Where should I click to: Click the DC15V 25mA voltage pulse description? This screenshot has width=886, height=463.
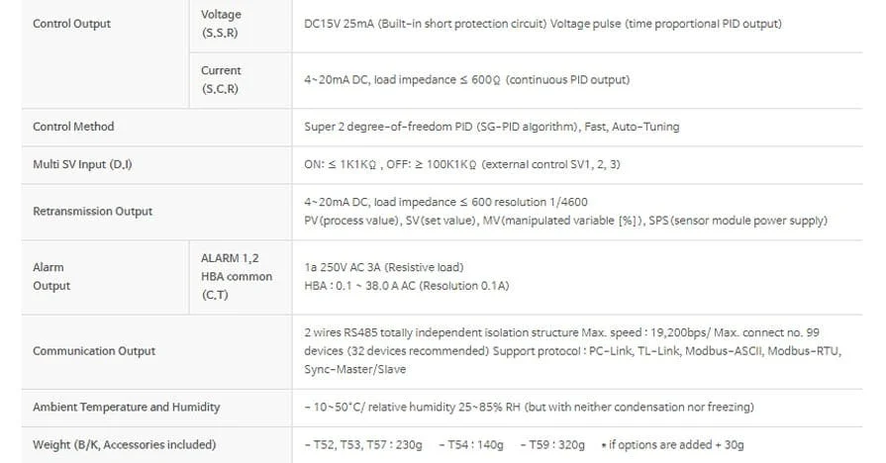pyautogui.click(x=542, y=24)
